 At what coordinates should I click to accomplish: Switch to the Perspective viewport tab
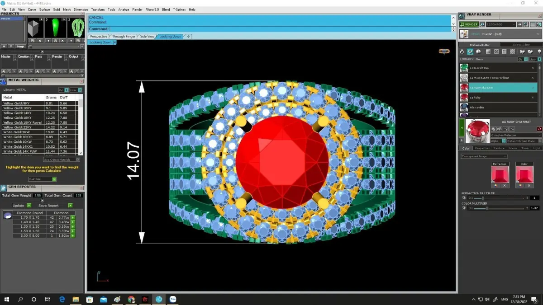(x=99, y=37)
